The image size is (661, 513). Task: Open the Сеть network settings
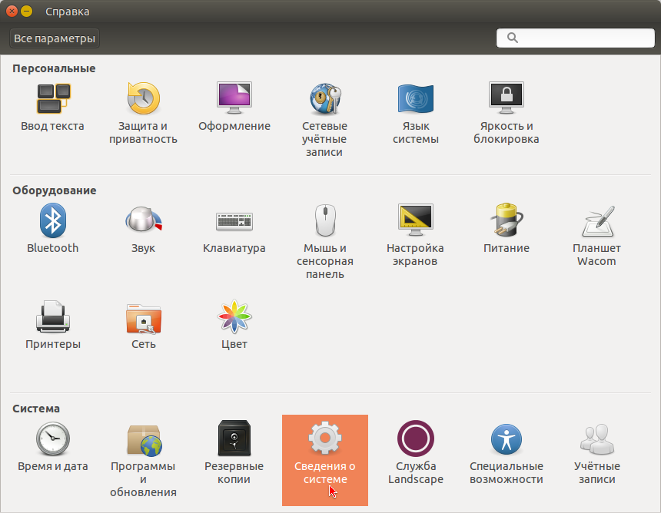coord(143,325)
